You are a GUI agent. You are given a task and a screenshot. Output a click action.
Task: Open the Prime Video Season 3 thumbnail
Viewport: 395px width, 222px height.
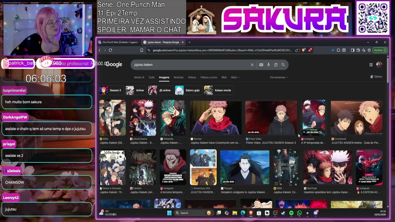coord(271,117)
